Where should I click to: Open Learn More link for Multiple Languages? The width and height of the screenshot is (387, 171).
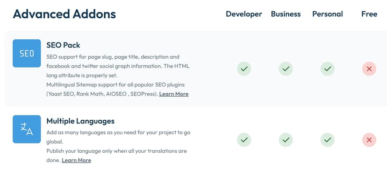tap(76, 160)
